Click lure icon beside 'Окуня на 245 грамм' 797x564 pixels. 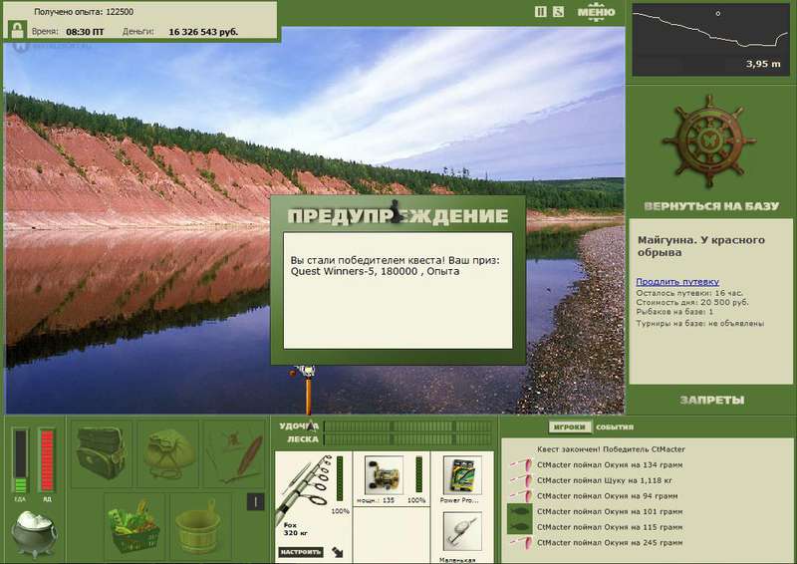pos(520,543)
